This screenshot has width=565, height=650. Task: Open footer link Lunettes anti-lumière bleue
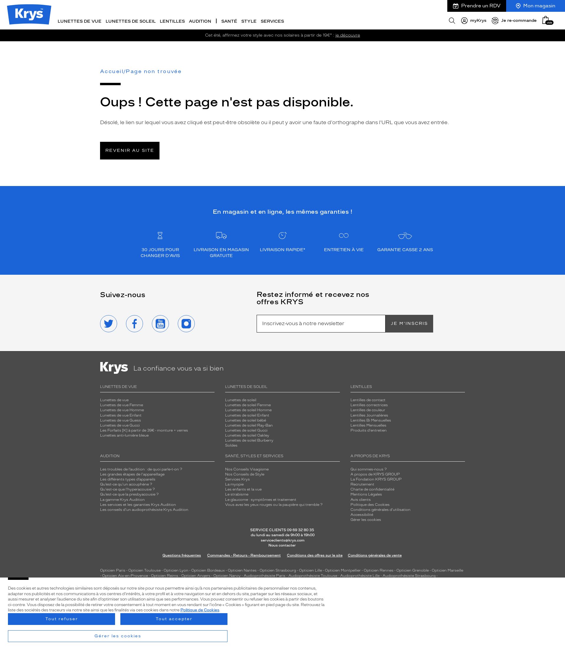tap(124, 435)
